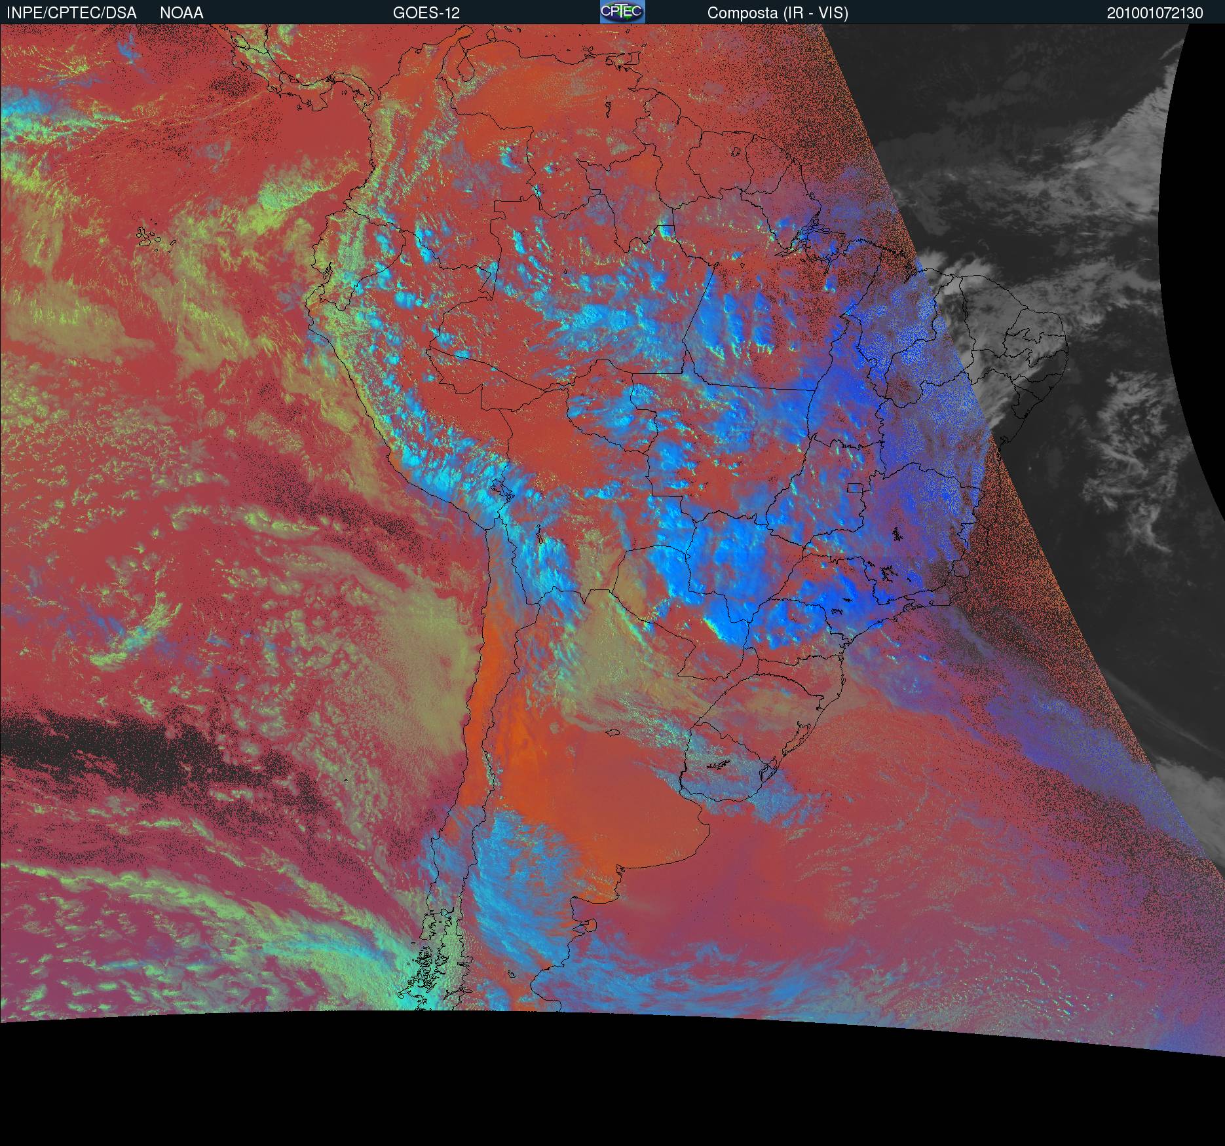Click the INPE/CPTEC/DSA header text
This screenshot has height=1146, width=1225.
pyautogui.click(x=71, y=13)
